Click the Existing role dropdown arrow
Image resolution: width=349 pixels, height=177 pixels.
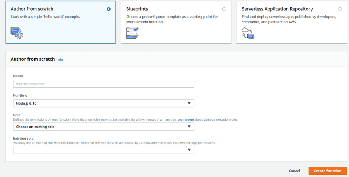189,150
